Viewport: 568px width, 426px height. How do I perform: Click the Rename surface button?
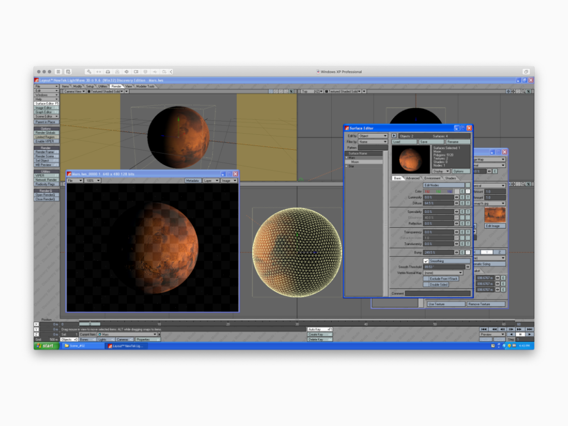[458, 141]
